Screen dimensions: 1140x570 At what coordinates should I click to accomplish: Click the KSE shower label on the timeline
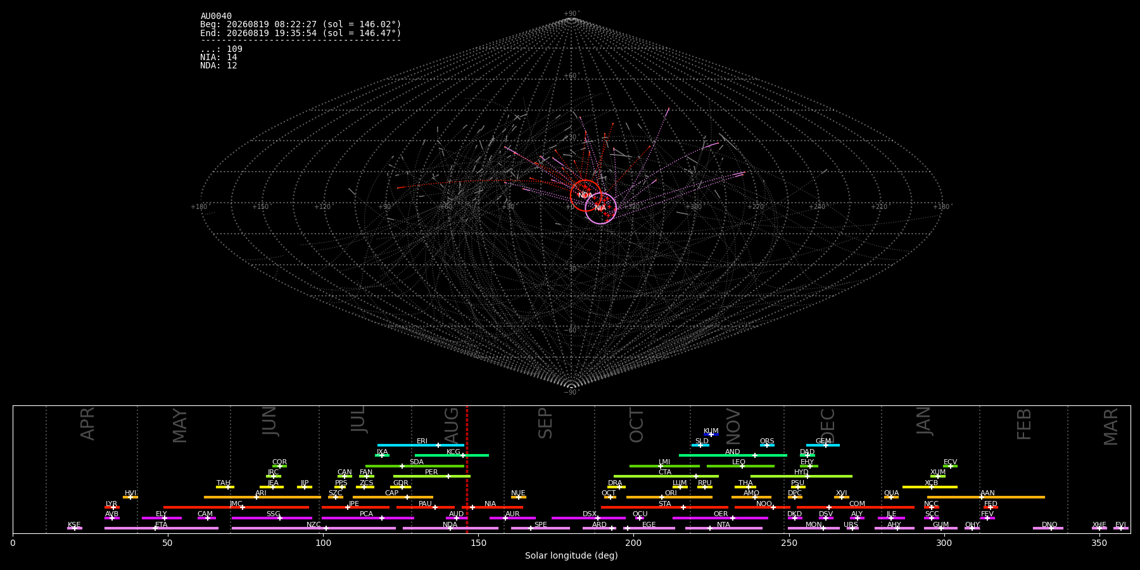[x=74, y=525]
